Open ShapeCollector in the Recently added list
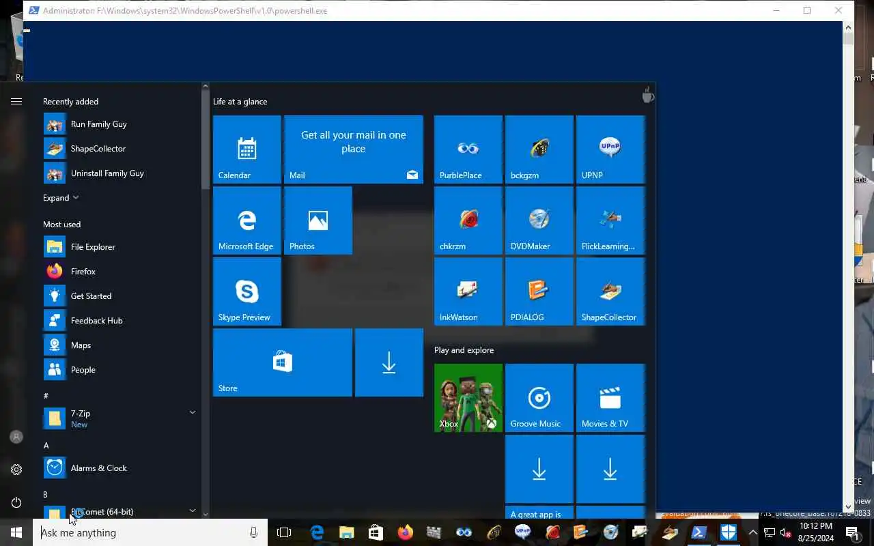The width and height of the screenshot is (874, 546). 119,149
